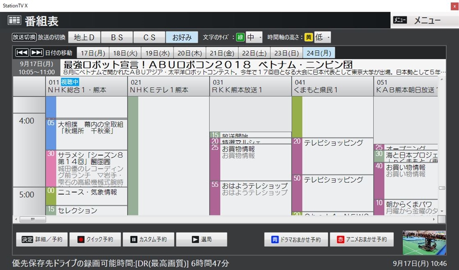459x270 pixels.
Task: Click horizontal scrollbar right arrow
Action: [434, 219]
